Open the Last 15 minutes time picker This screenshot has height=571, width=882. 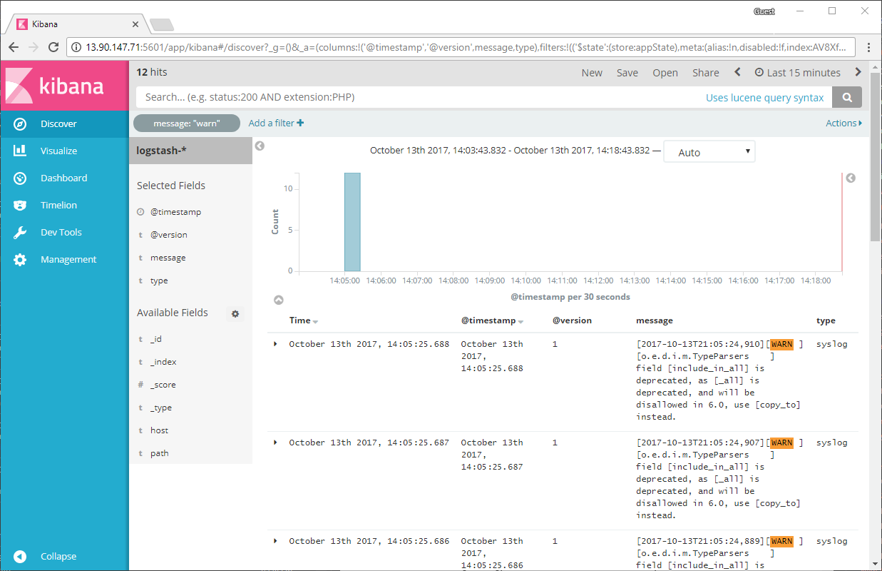(x=797, y=73)
